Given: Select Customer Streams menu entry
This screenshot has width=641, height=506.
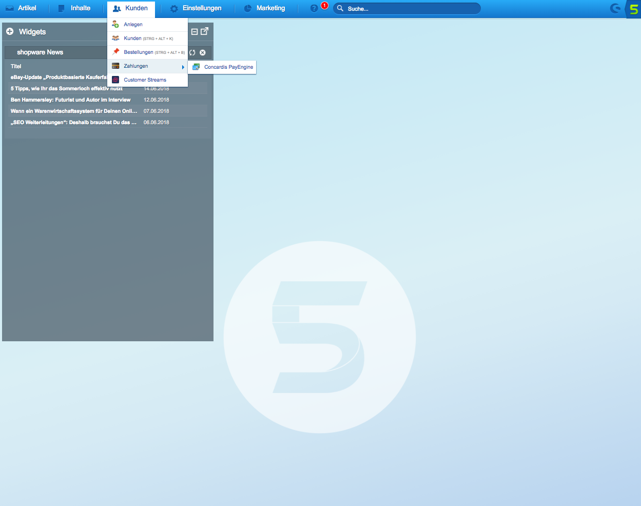Looking at the screenshot, I should pyautogui.click(x=145, y=80).
